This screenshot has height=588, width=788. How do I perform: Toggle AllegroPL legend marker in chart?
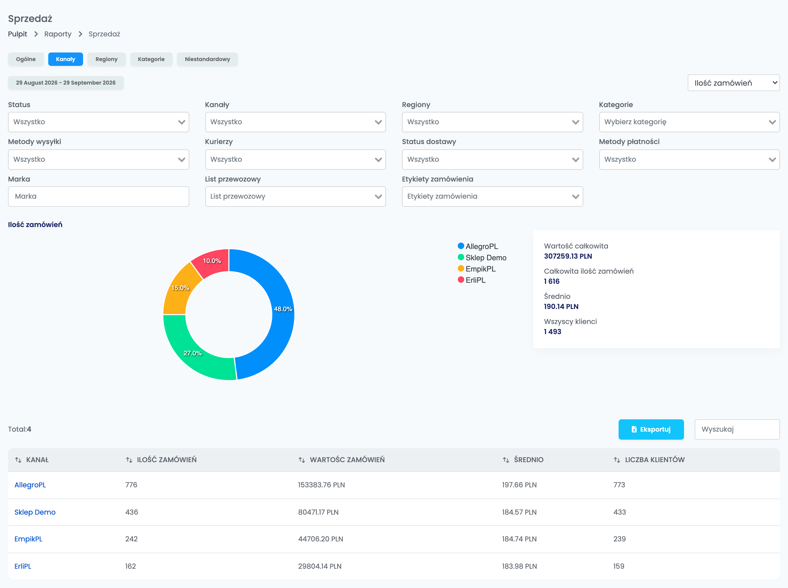[x=461, y=246]
